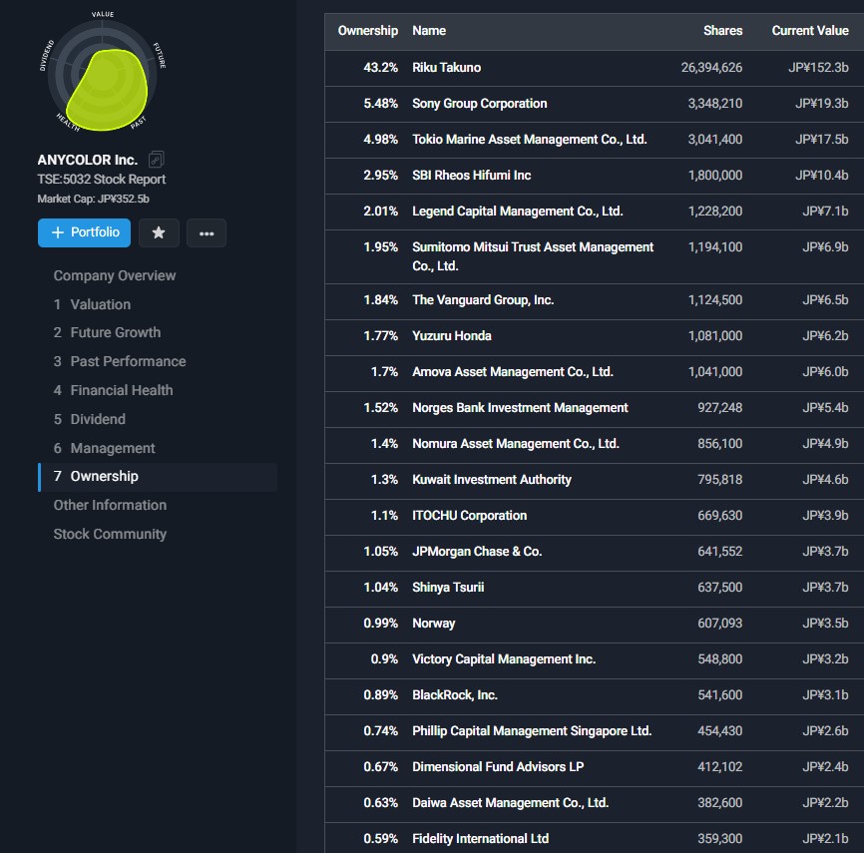Click the 43.2% ownership value
This screenshot has height=853, width=864.
tap(380, 67)
